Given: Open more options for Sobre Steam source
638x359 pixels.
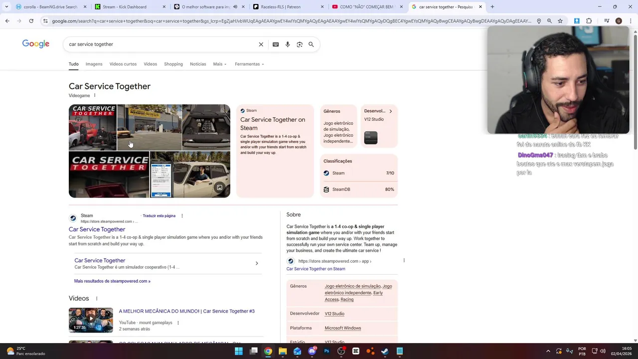Looking at the screenshot, I should pos(404,261).
